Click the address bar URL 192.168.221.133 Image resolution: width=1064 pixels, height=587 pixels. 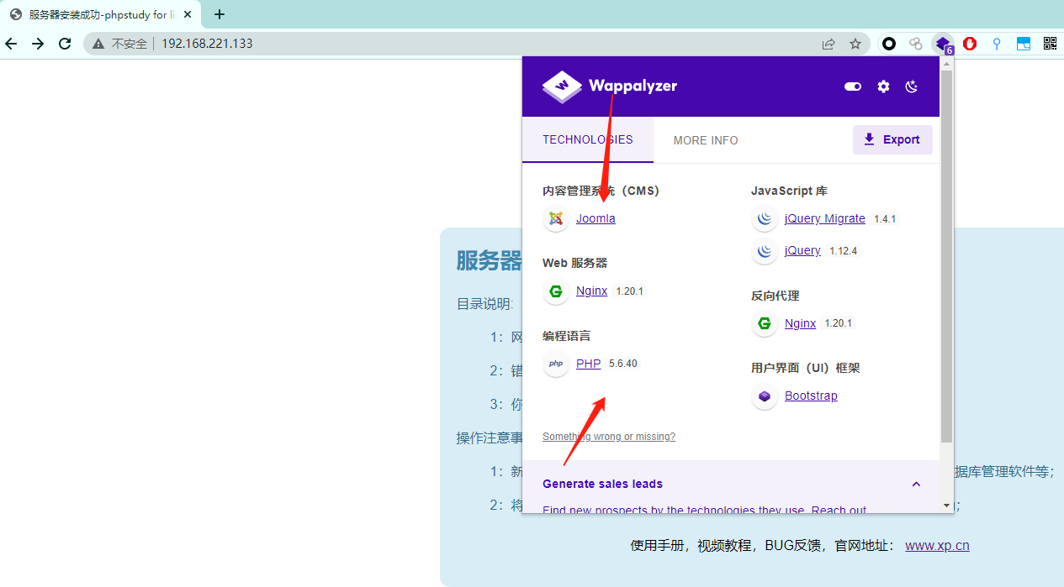coord(207,44)
